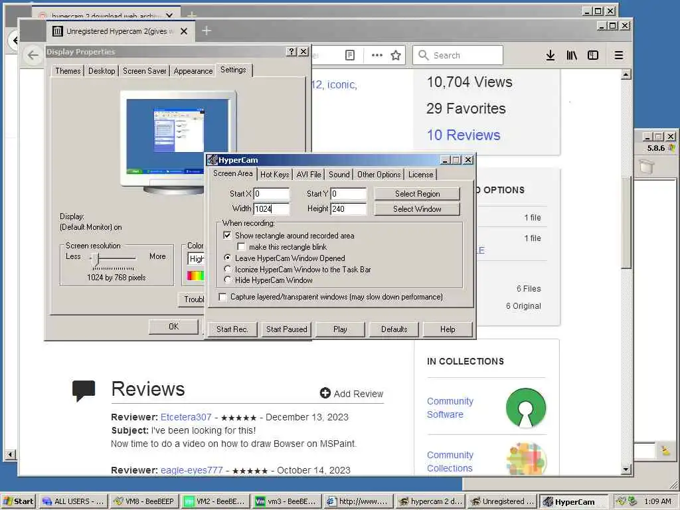Select Iconize HyperCam Window to Task Bar
Viewport: 680px width, 510px height.
pyautogui.click(x=227, y=269)
